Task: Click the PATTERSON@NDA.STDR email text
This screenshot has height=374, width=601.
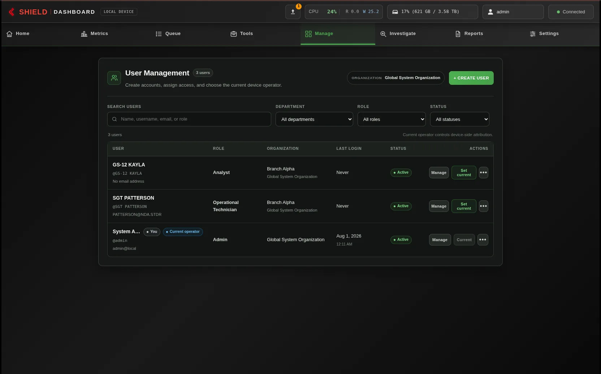Action: (x=137, y=215)
